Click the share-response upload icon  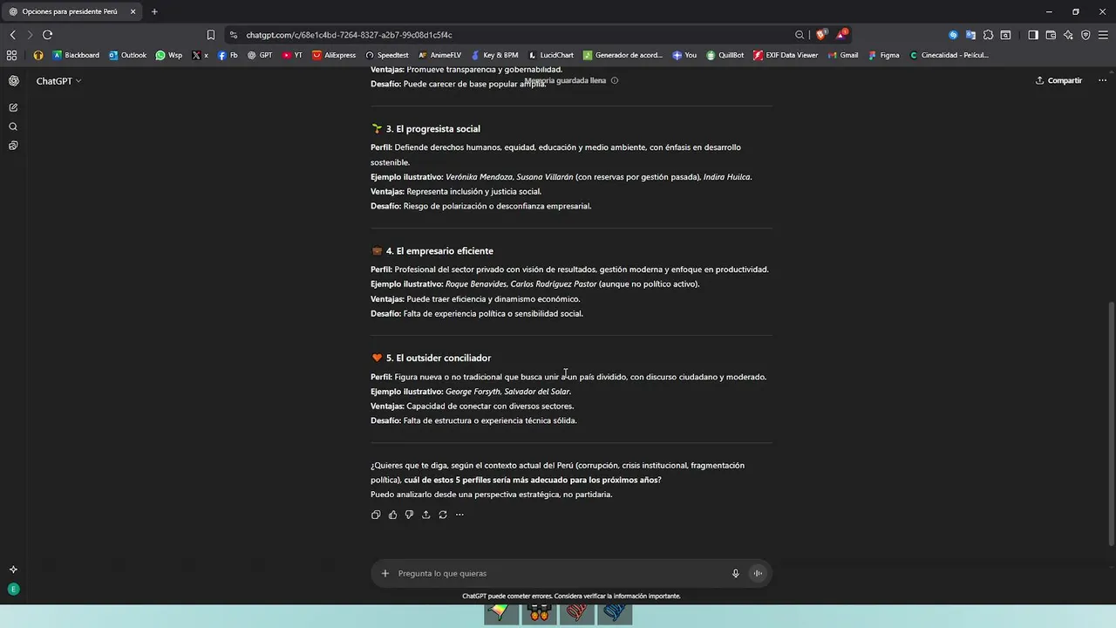[x=425, y=515]
